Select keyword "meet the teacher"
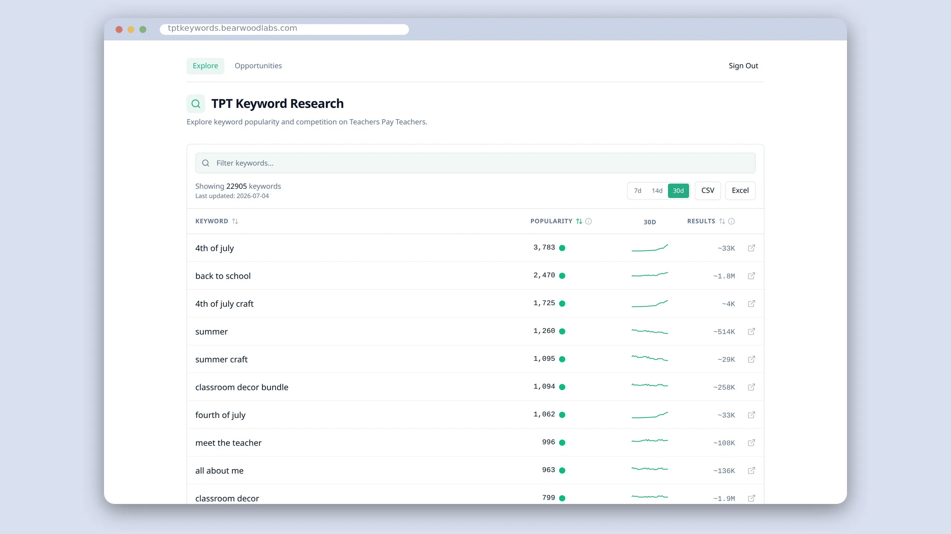The width and height of the screenshot is (951, 534). [228, 443]
